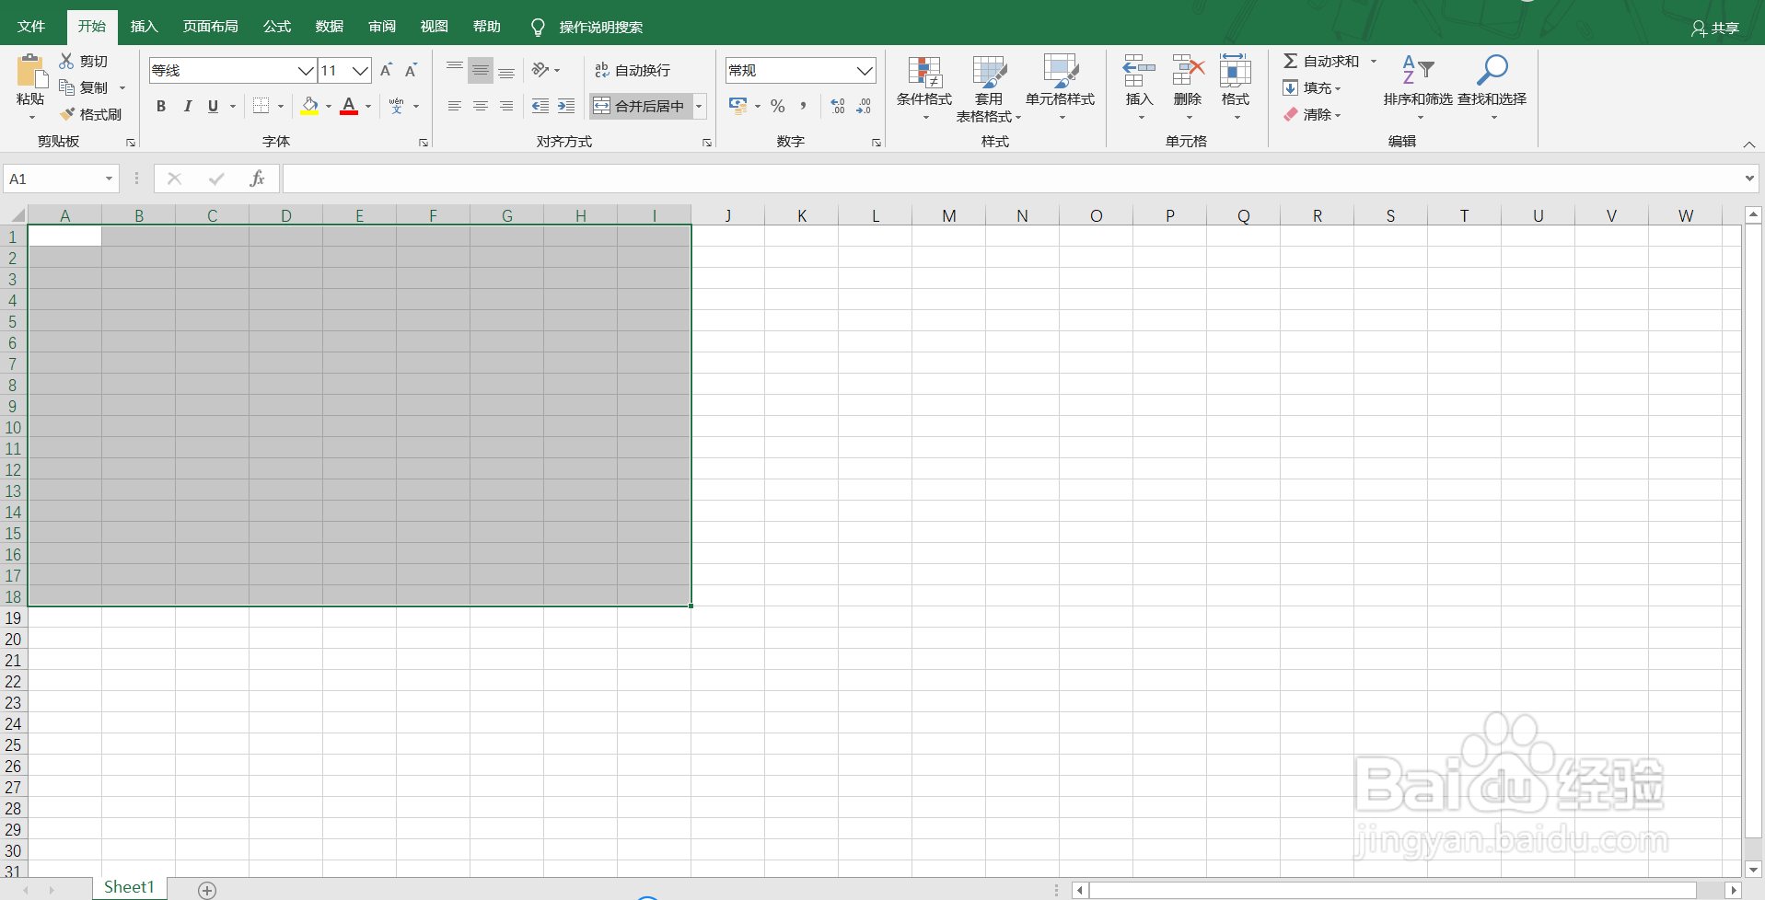Click the red font color A icon
Viewport: 1765px width, 900px height.
pyautogui.click(x=349, y=106)
